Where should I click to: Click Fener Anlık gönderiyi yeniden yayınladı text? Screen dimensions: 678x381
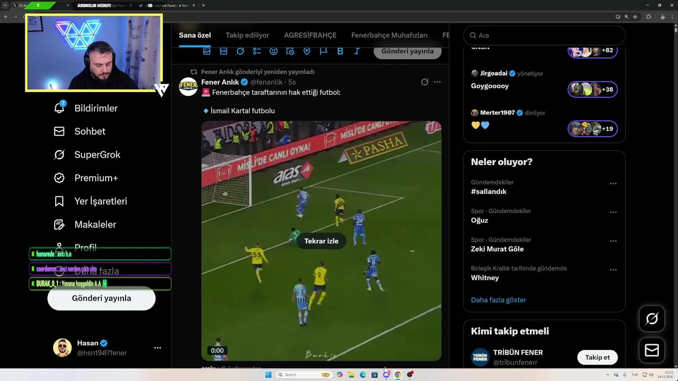[258, 71]
